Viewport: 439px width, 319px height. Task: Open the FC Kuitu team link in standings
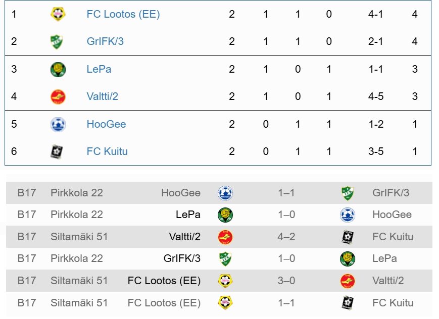click(107, 151)
